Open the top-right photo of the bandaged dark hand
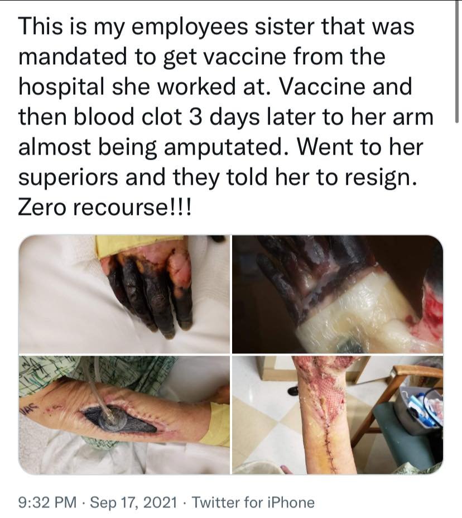Image resolution: width=462 pixels, height=518 pixels. tap(338, 294)
